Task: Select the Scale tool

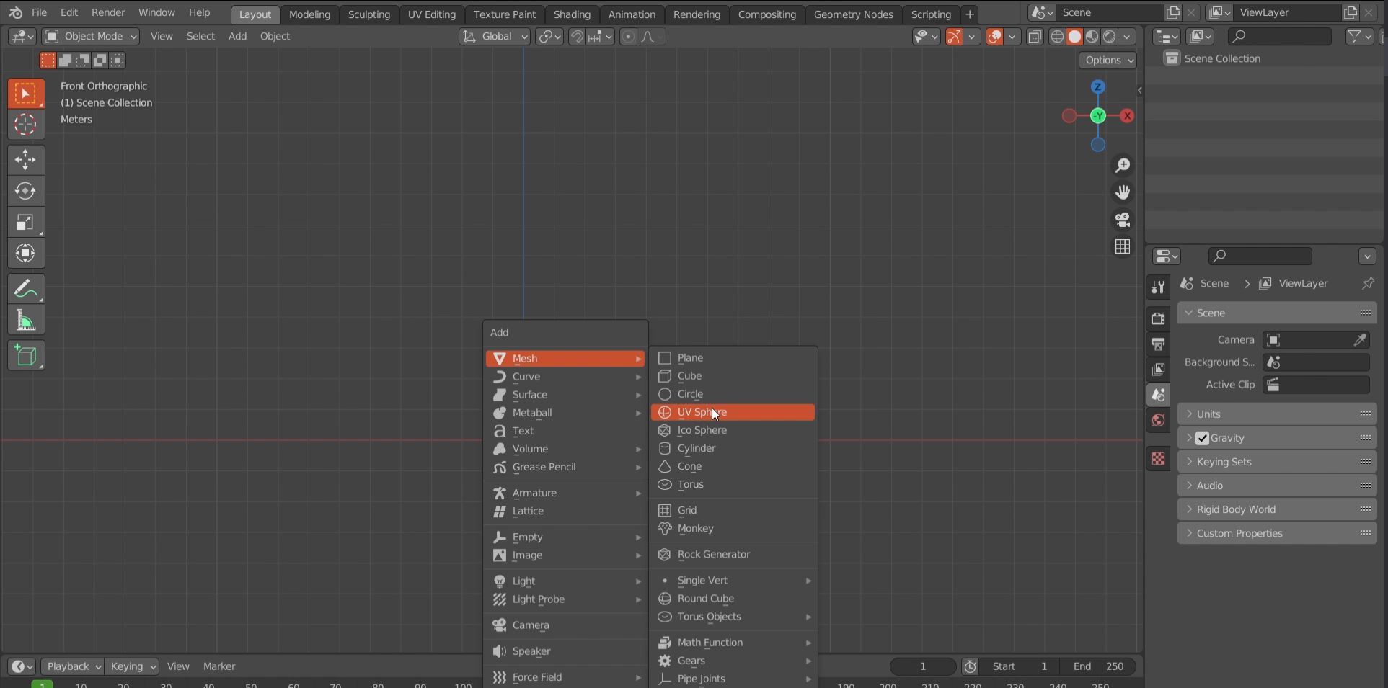Action: [x=25, y=222]
